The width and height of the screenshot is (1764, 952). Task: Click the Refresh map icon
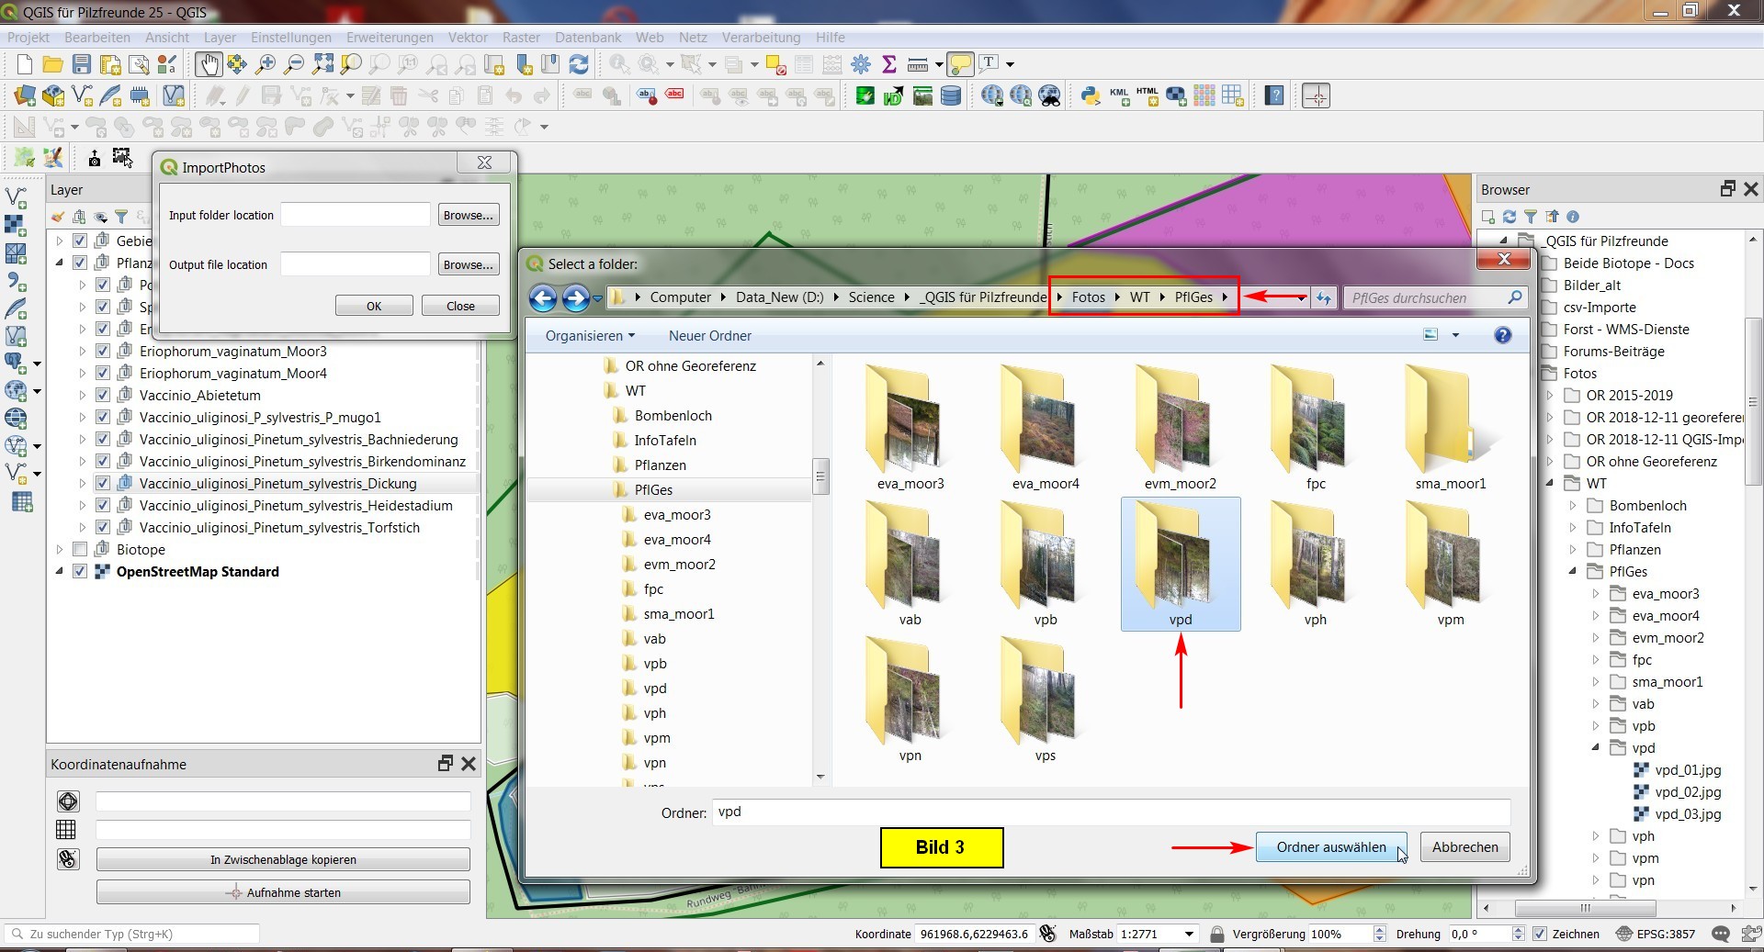[x=579, y=64]
